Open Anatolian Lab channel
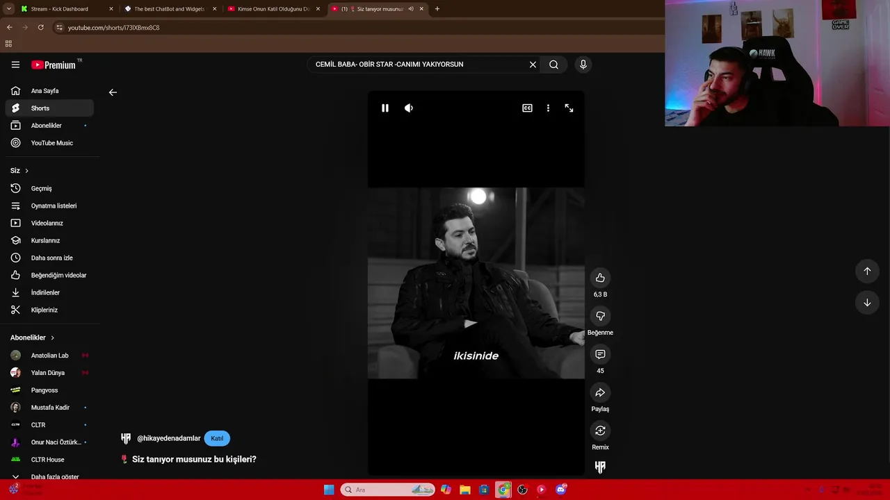Image resolution: width=890 pixels, height=500 pixels. coord(49,356)
